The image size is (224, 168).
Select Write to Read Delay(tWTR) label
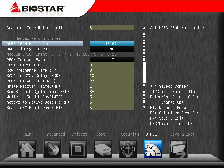(x=34, y=97)
